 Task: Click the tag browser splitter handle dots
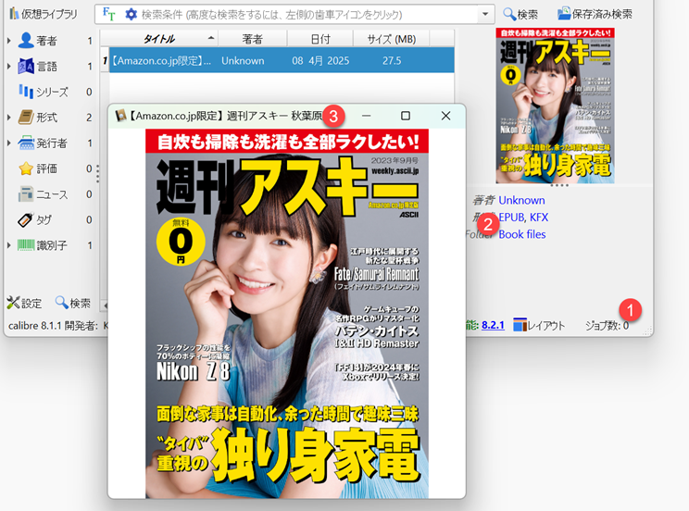(97, 173)
